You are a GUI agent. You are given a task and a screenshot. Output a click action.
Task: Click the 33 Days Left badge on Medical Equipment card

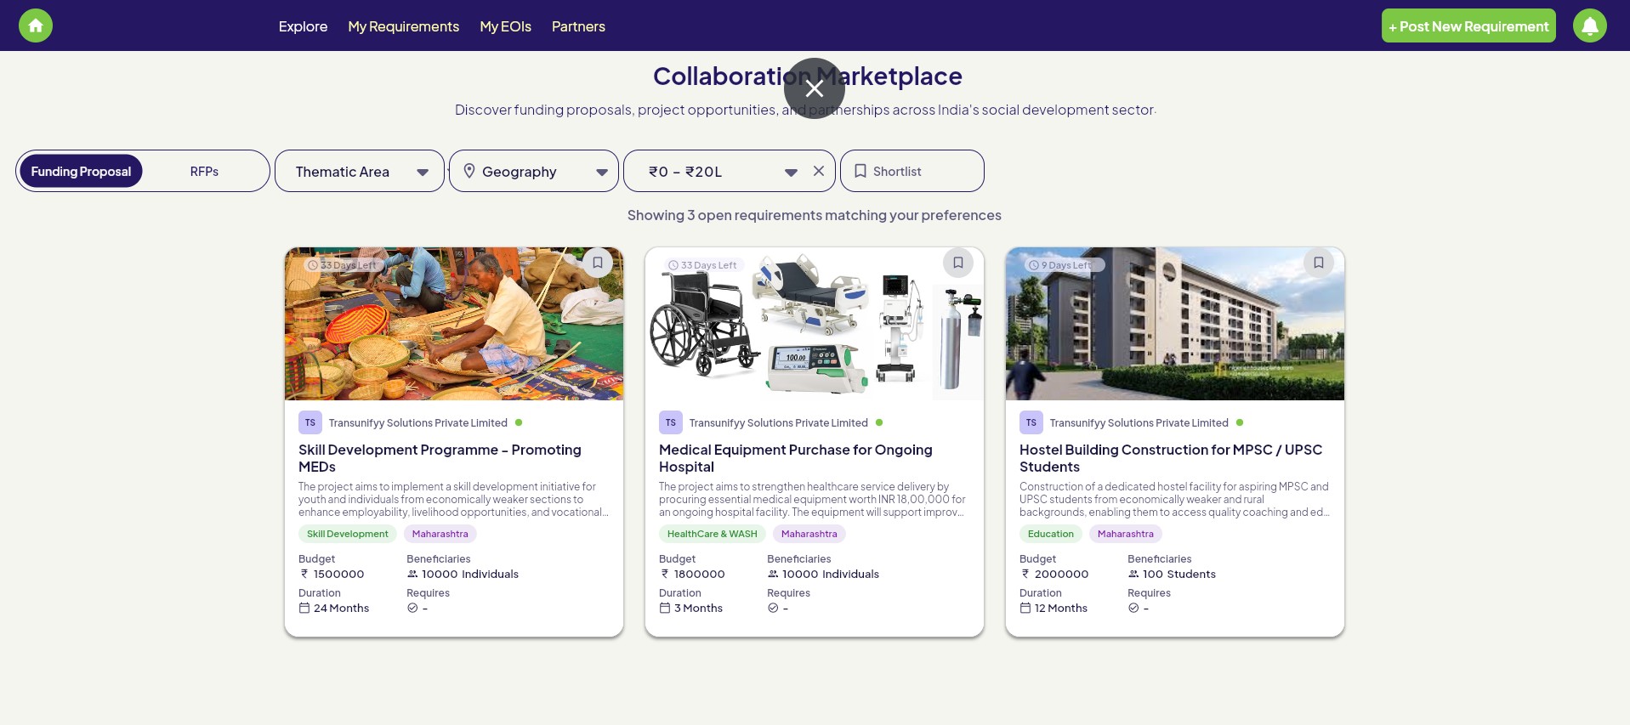[x=703, y=265]
